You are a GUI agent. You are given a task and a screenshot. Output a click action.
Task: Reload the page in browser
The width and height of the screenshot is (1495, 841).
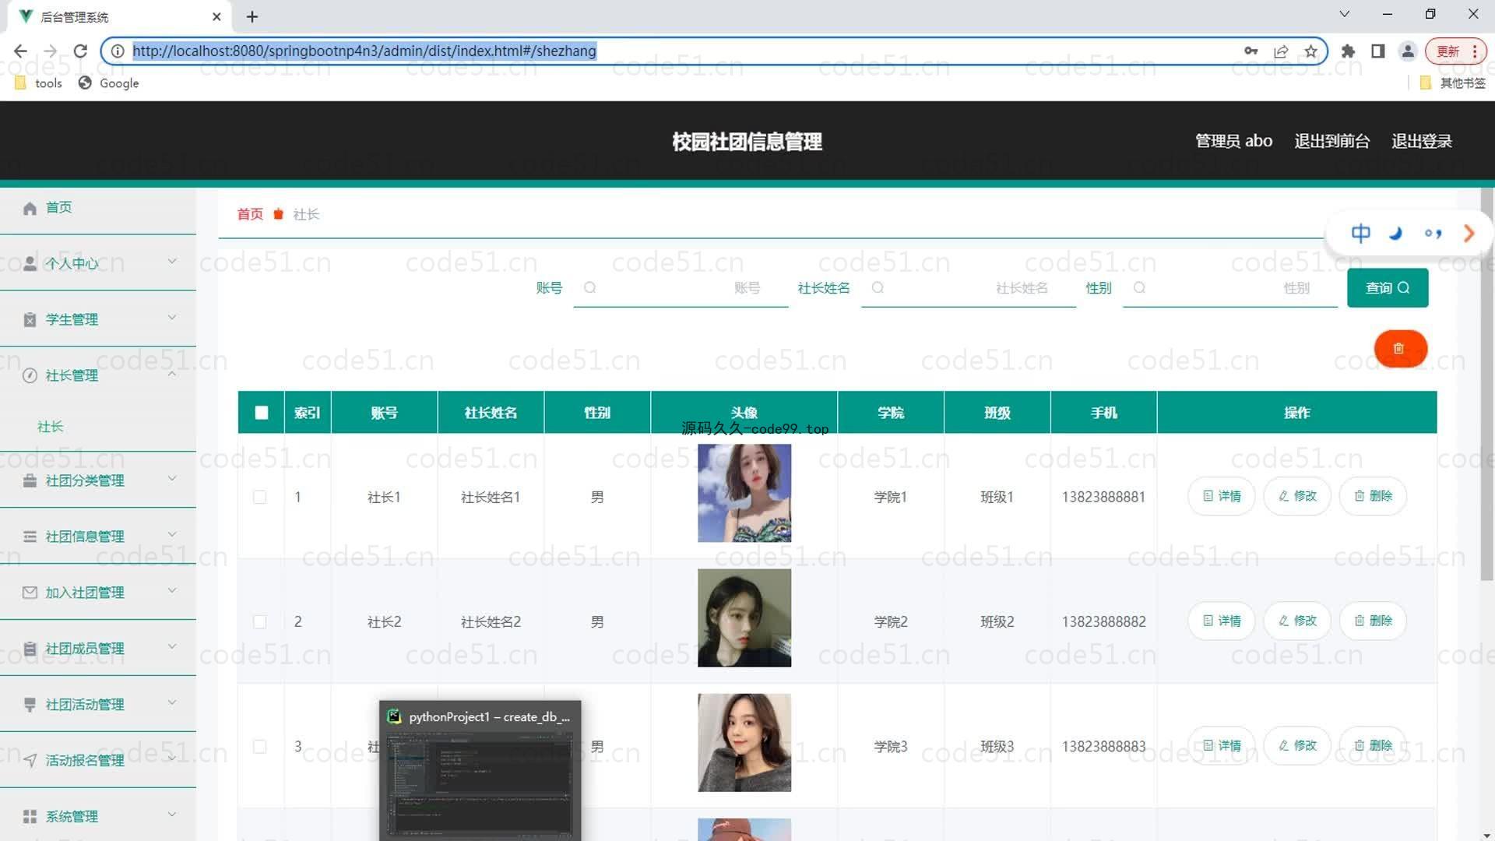click(80, 51)
